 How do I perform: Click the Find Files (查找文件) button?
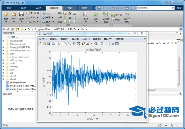pos(33,13)
